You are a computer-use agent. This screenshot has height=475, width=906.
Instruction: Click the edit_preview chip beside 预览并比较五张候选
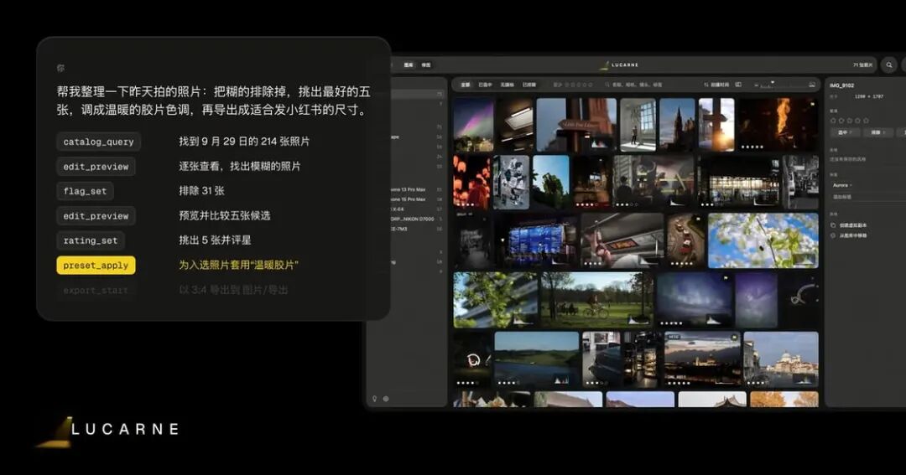(x=96, y=216)
